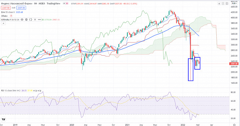Click the 20.00 RSI axis label

point(233,118)
